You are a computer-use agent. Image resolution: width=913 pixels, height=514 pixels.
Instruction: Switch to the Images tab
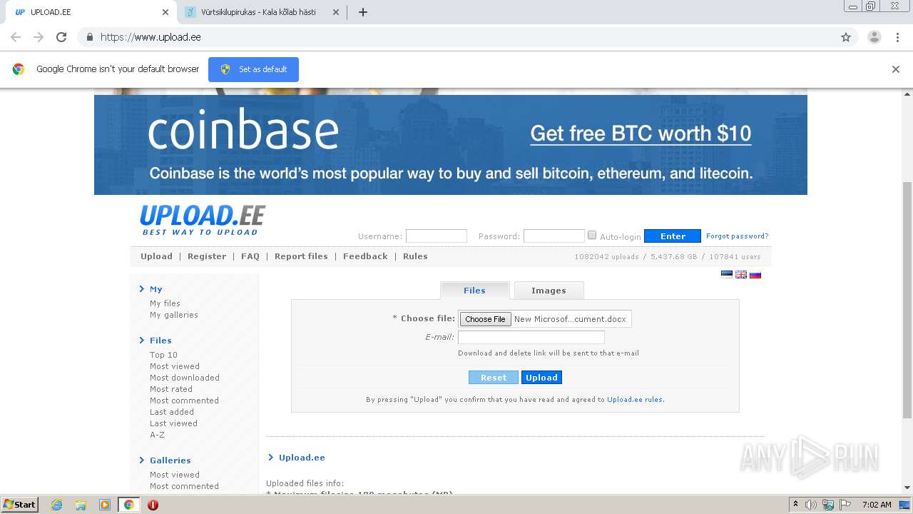coord(549,291)
